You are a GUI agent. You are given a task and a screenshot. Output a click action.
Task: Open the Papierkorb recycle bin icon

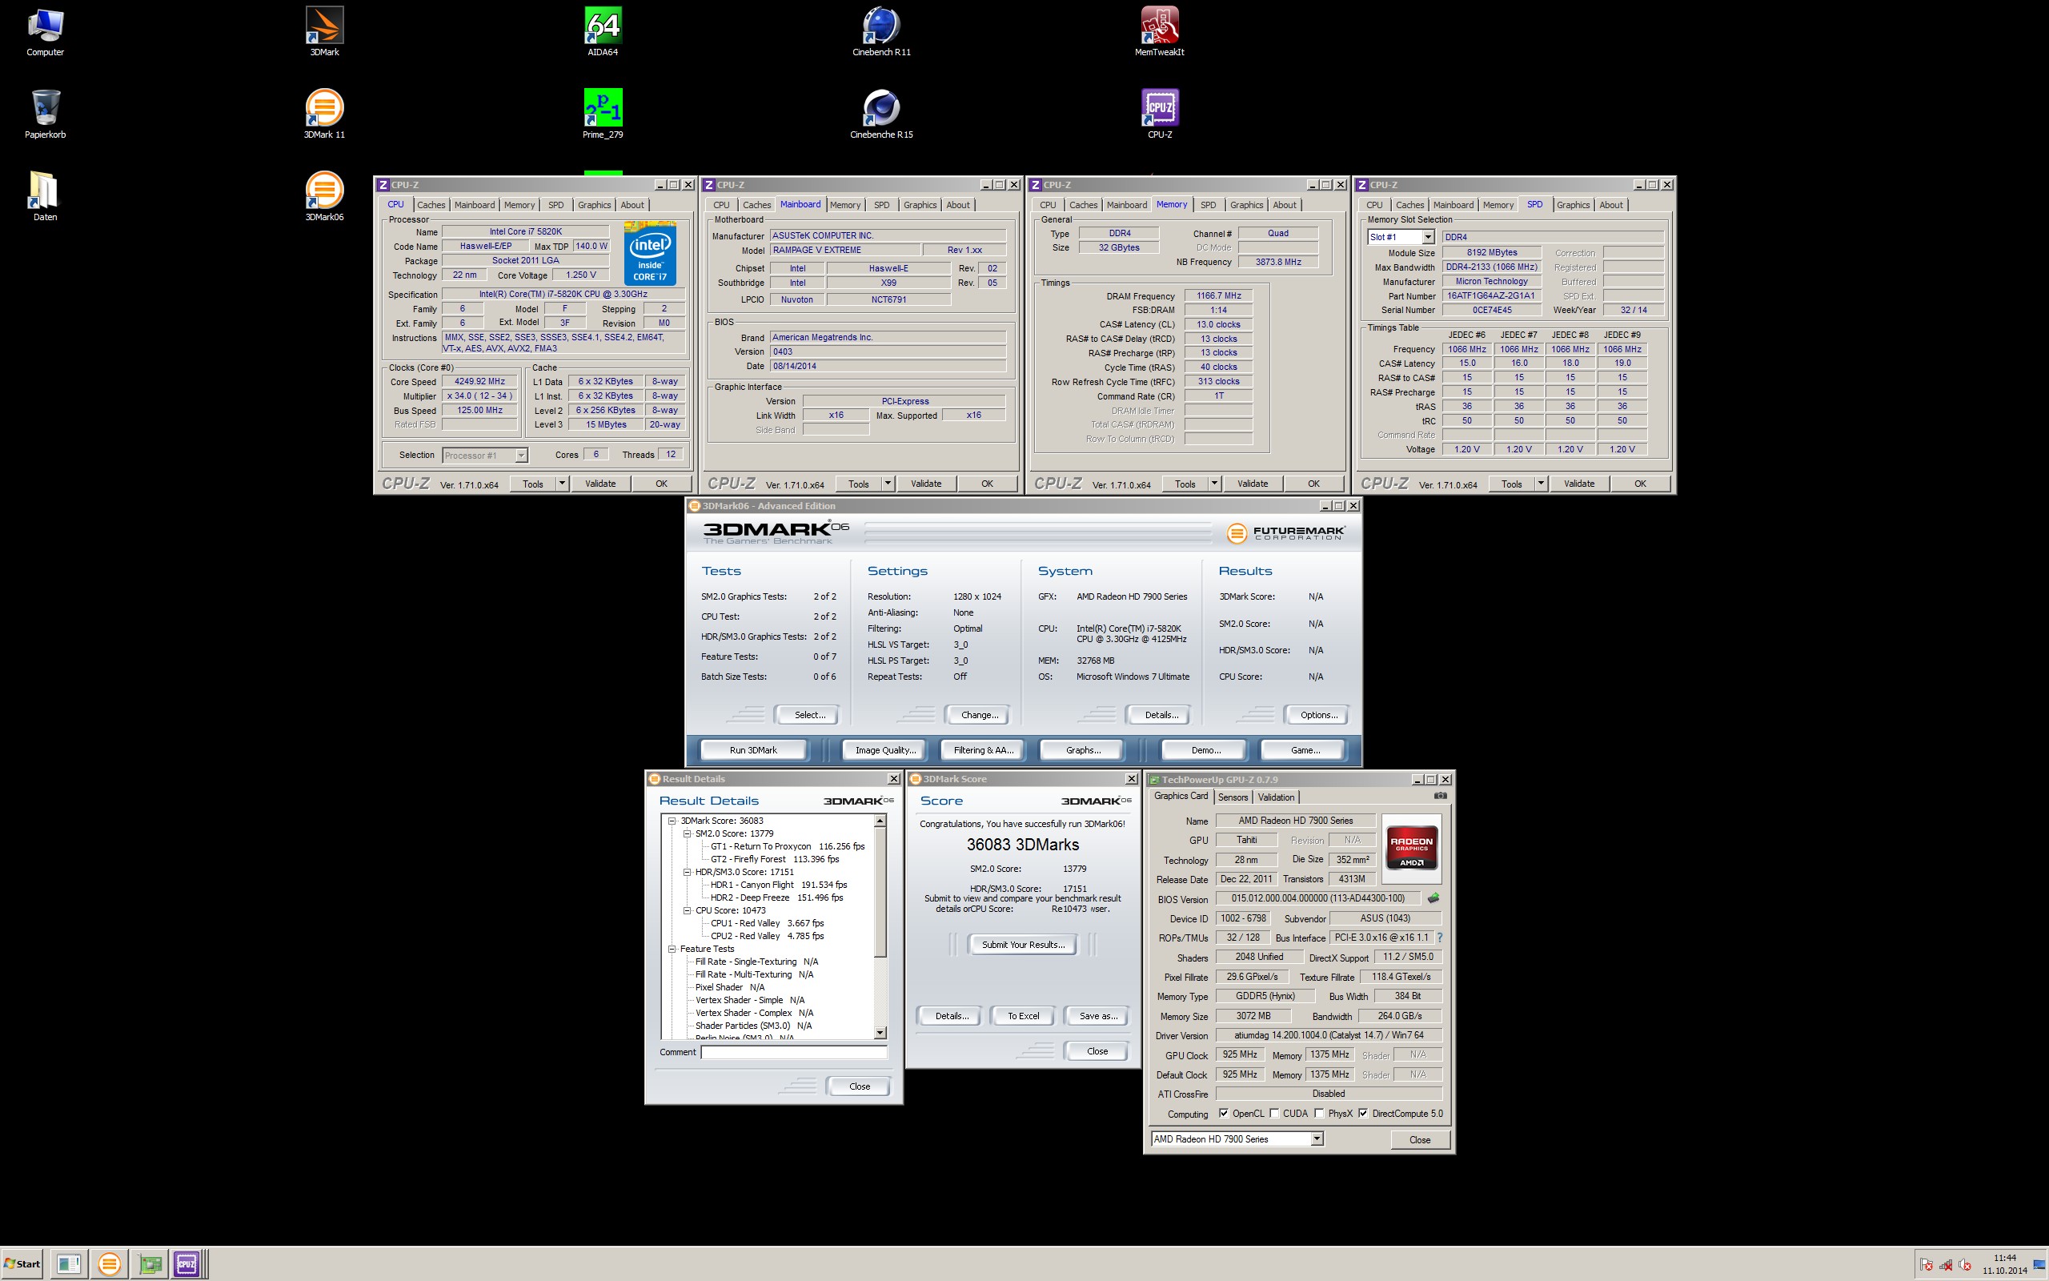click(x=45, y=114)
